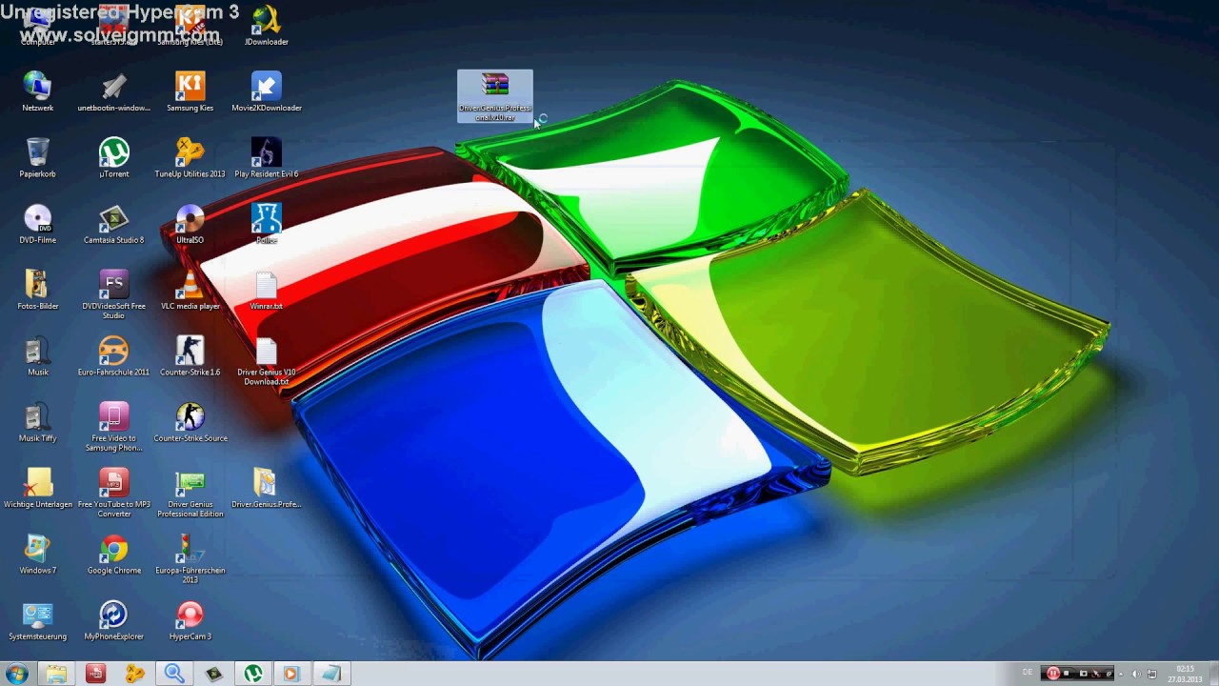Viewport: 1219px width, 686px height.
Task: Open the HyperCam 3 desktop shortcut
Action: point(190,621)
